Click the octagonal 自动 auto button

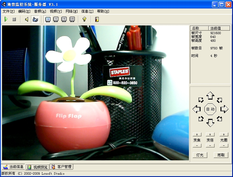pyautogui.click(x=210, y=109)
